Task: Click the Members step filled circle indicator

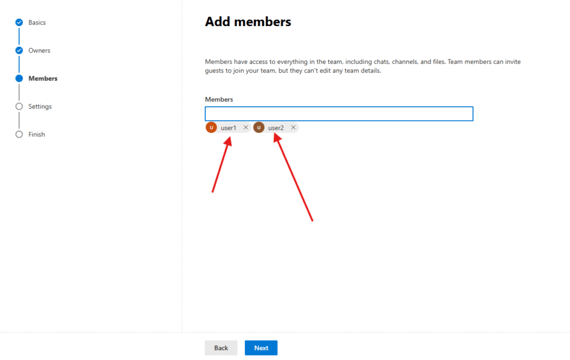Action: 19,78
